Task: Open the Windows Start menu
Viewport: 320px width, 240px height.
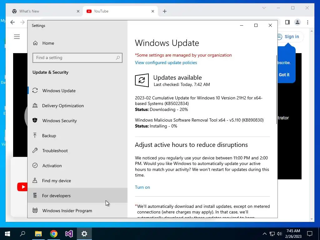Action: click(7, 234)
